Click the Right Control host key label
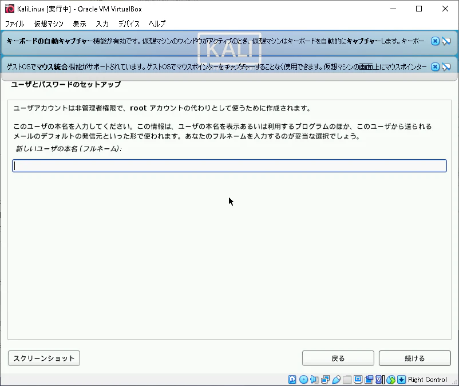This screenshot has height=386, width=459. pyautogui.click(x=428, y=380)
